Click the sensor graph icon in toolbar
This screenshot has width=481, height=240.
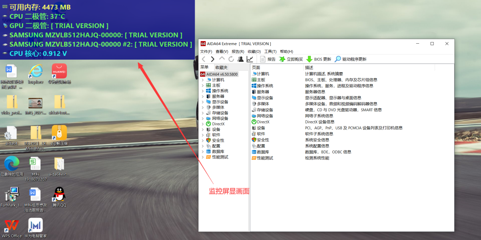(249, 59)
